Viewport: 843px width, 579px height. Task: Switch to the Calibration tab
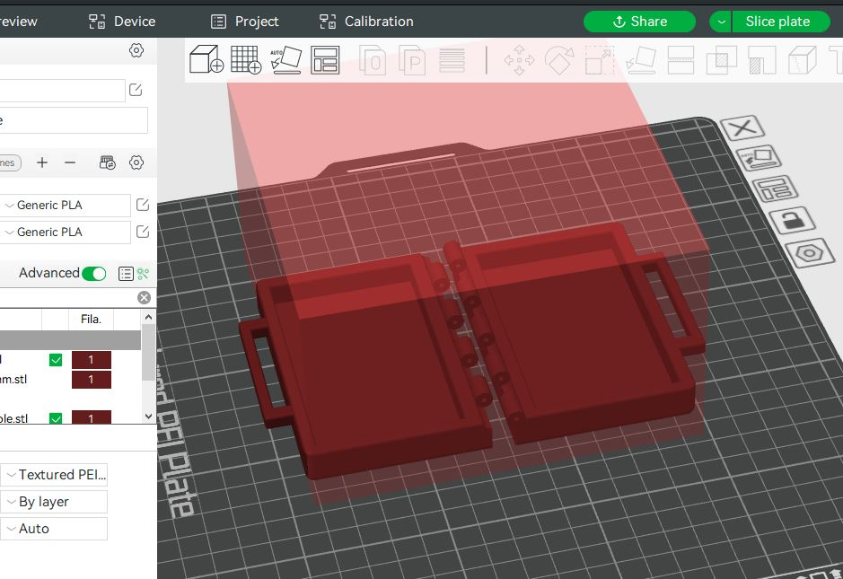coord(366,22)
